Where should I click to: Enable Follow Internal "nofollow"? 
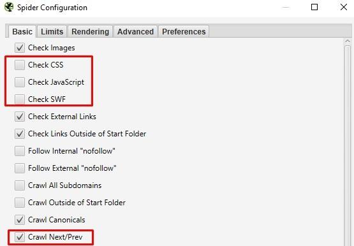pyautogui.click(x=20, y=151)
